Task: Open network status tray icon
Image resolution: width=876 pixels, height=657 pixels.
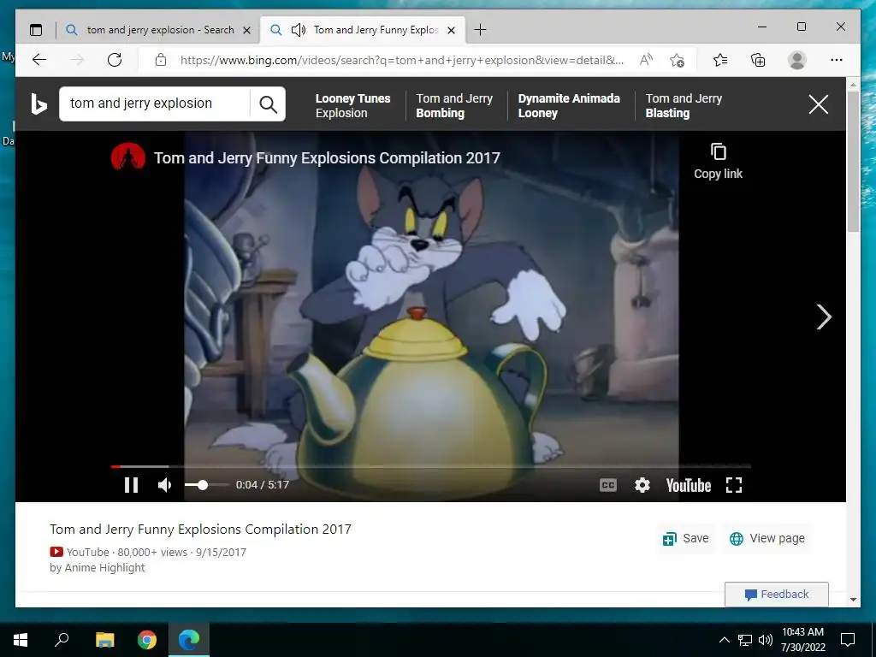Action: pos(745,640)
